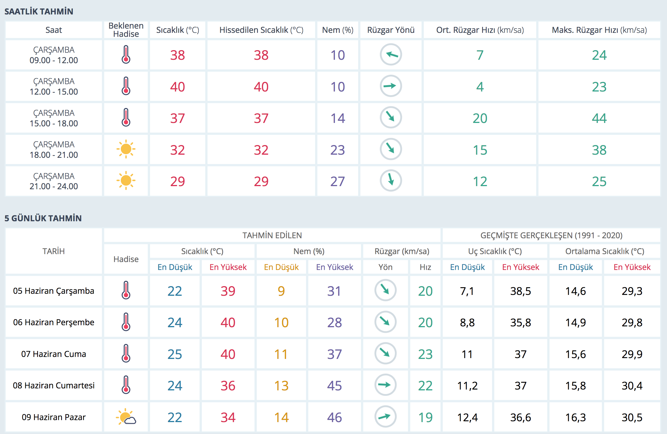Click wind direction arrow for 09.00 - 12.00
Screen dimensions: 667x434
[x=391, y=55]
